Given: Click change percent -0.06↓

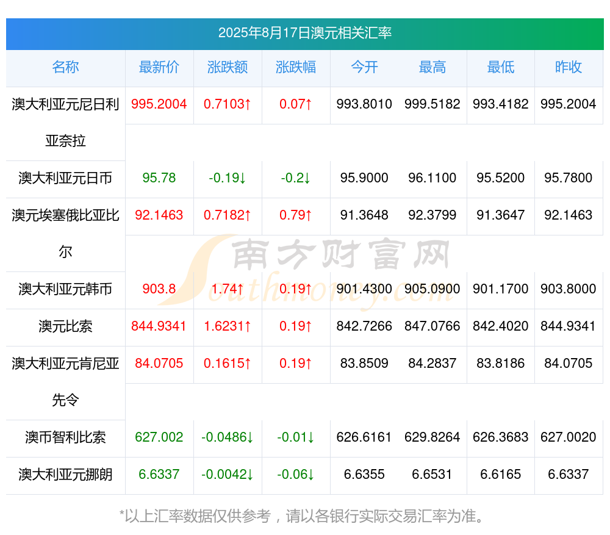Looking at the screenshot, I should tap(296, 475).
